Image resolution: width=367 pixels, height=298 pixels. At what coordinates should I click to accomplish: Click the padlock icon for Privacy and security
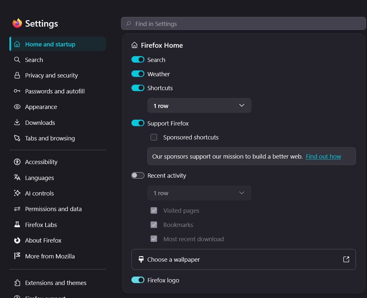17,75
